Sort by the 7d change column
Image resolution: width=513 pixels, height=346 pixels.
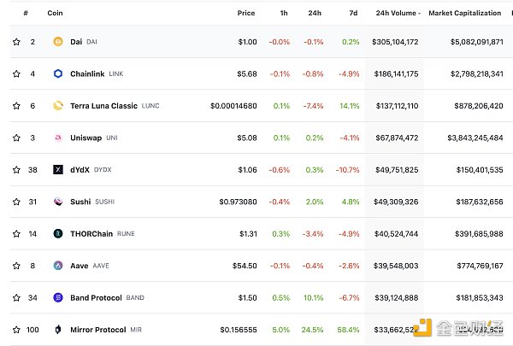pyautogui.click(x=354, y=13)
